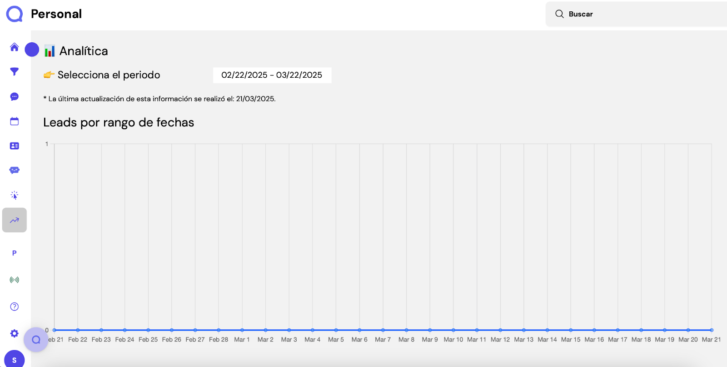Click the Mar 10 data point on chart

coord(453,330)
